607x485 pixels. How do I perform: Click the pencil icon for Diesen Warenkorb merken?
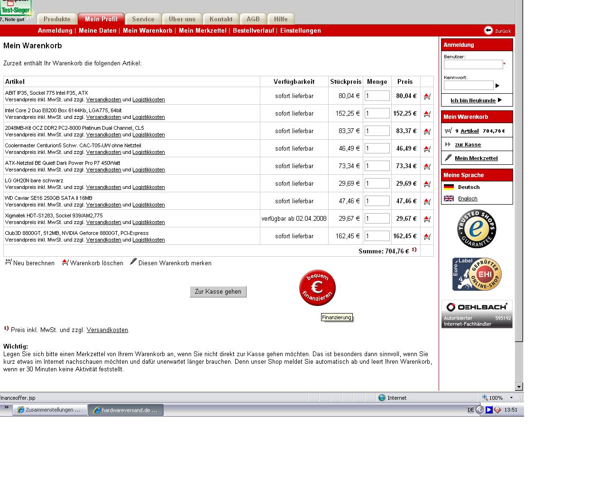point(133,261)
